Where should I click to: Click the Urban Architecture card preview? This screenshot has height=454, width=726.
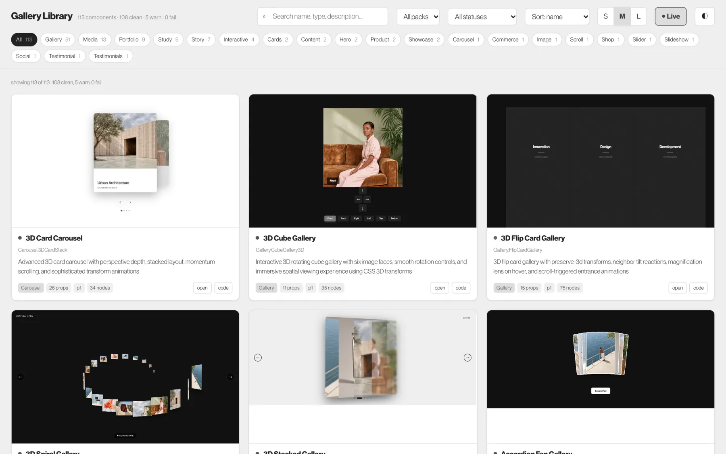click(x=125, y=153)
